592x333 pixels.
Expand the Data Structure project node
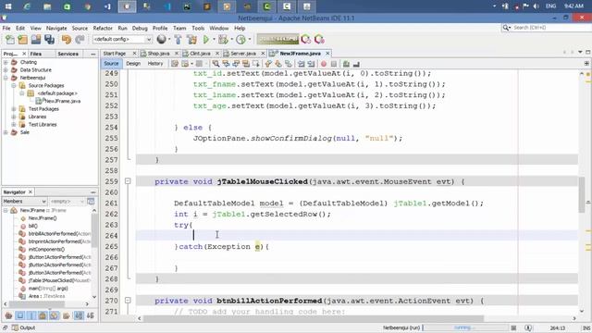pyautogui.click(x=6, y=70)
